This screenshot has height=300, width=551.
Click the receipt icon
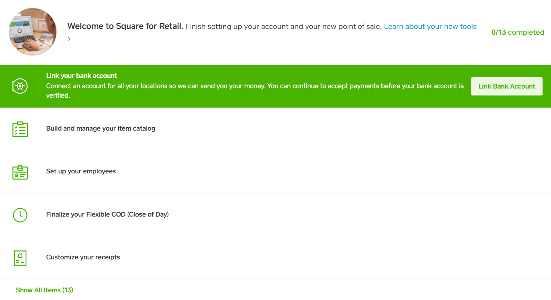pyautogui.click(x=20, y=258)
